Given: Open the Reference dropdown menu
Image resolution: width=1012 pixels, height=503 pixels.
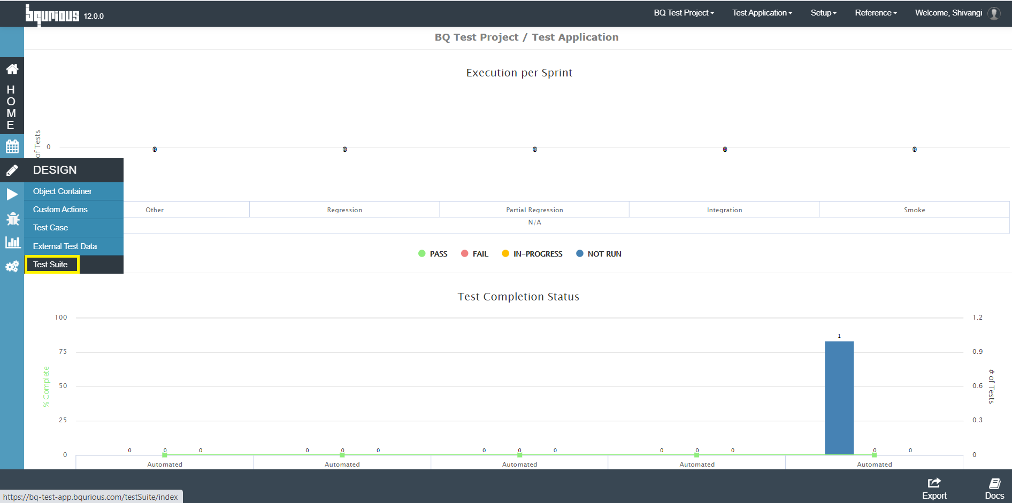Looking at the screenshot, I should click(x=876, y=13).
